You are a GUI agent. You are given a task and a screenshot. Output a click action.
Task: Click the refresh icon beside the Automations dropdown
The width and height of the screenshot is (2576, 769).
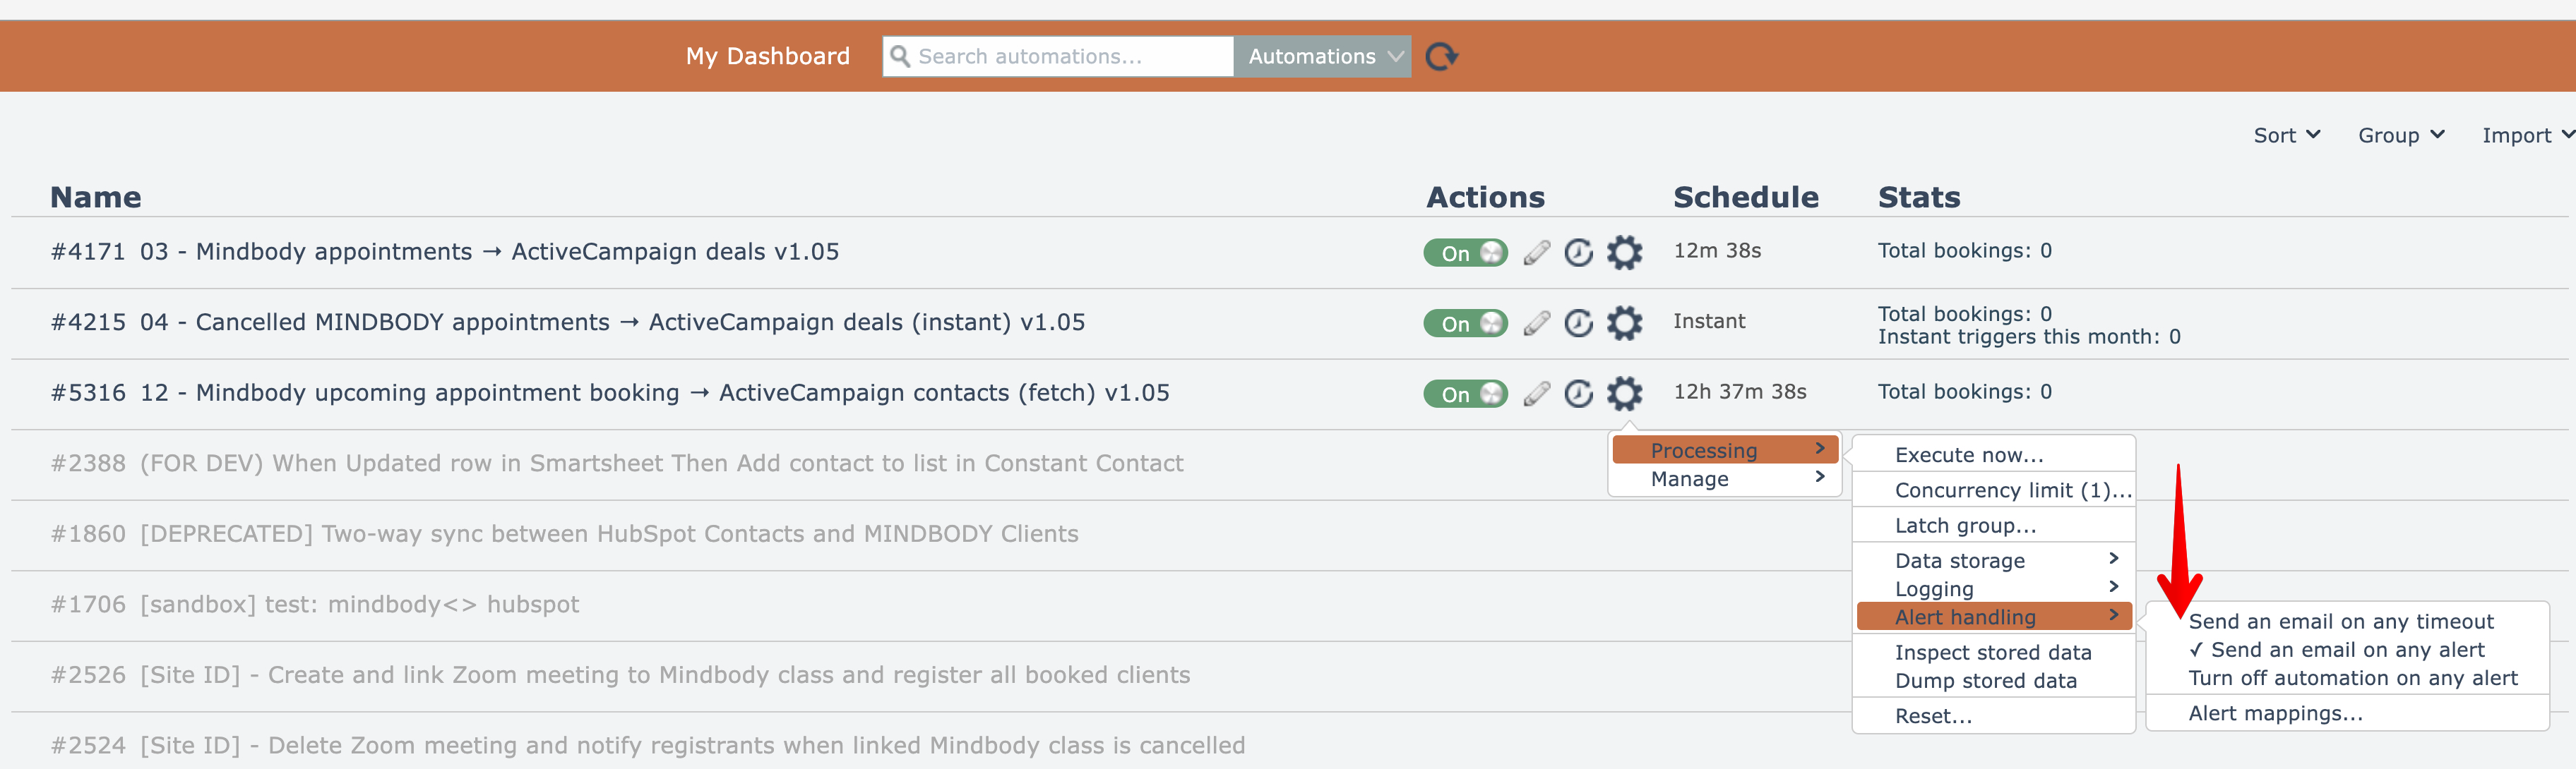(1441, 57)
